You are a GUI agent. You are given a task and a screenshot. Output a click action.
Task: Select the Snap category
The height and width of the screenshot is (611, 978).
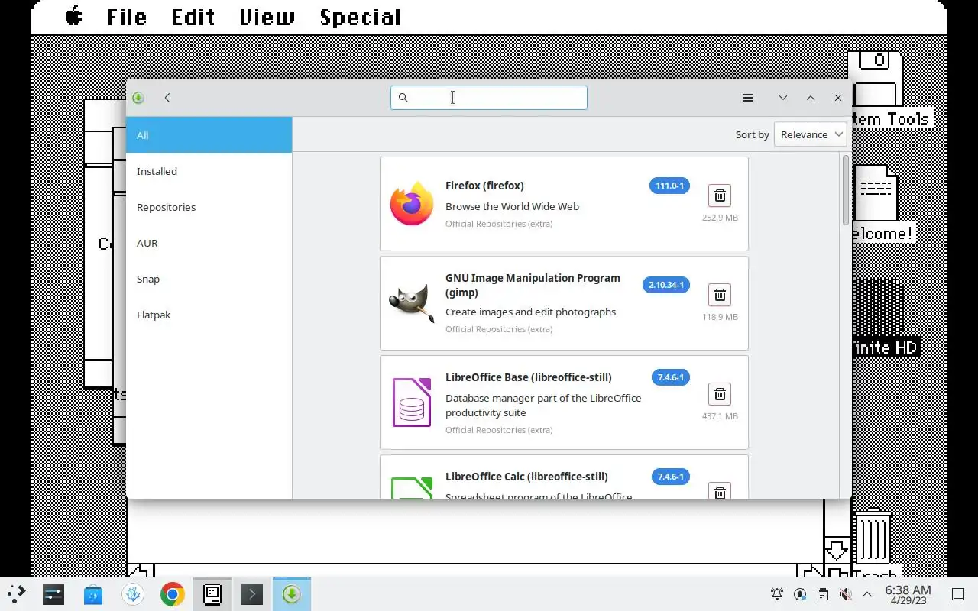pyautogui.click(x=209, y=279)
